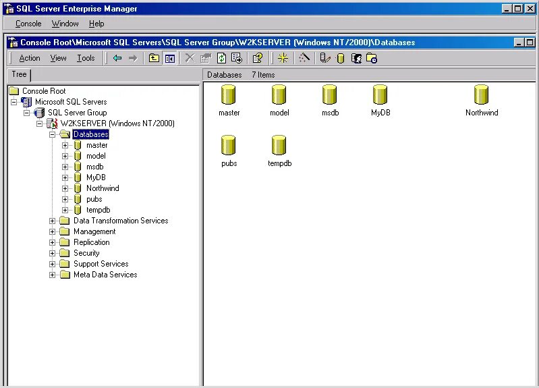This screenshot has height=388, width=539.
Task: Click the Register Server toolbar icon
Action: pos(325,58)
